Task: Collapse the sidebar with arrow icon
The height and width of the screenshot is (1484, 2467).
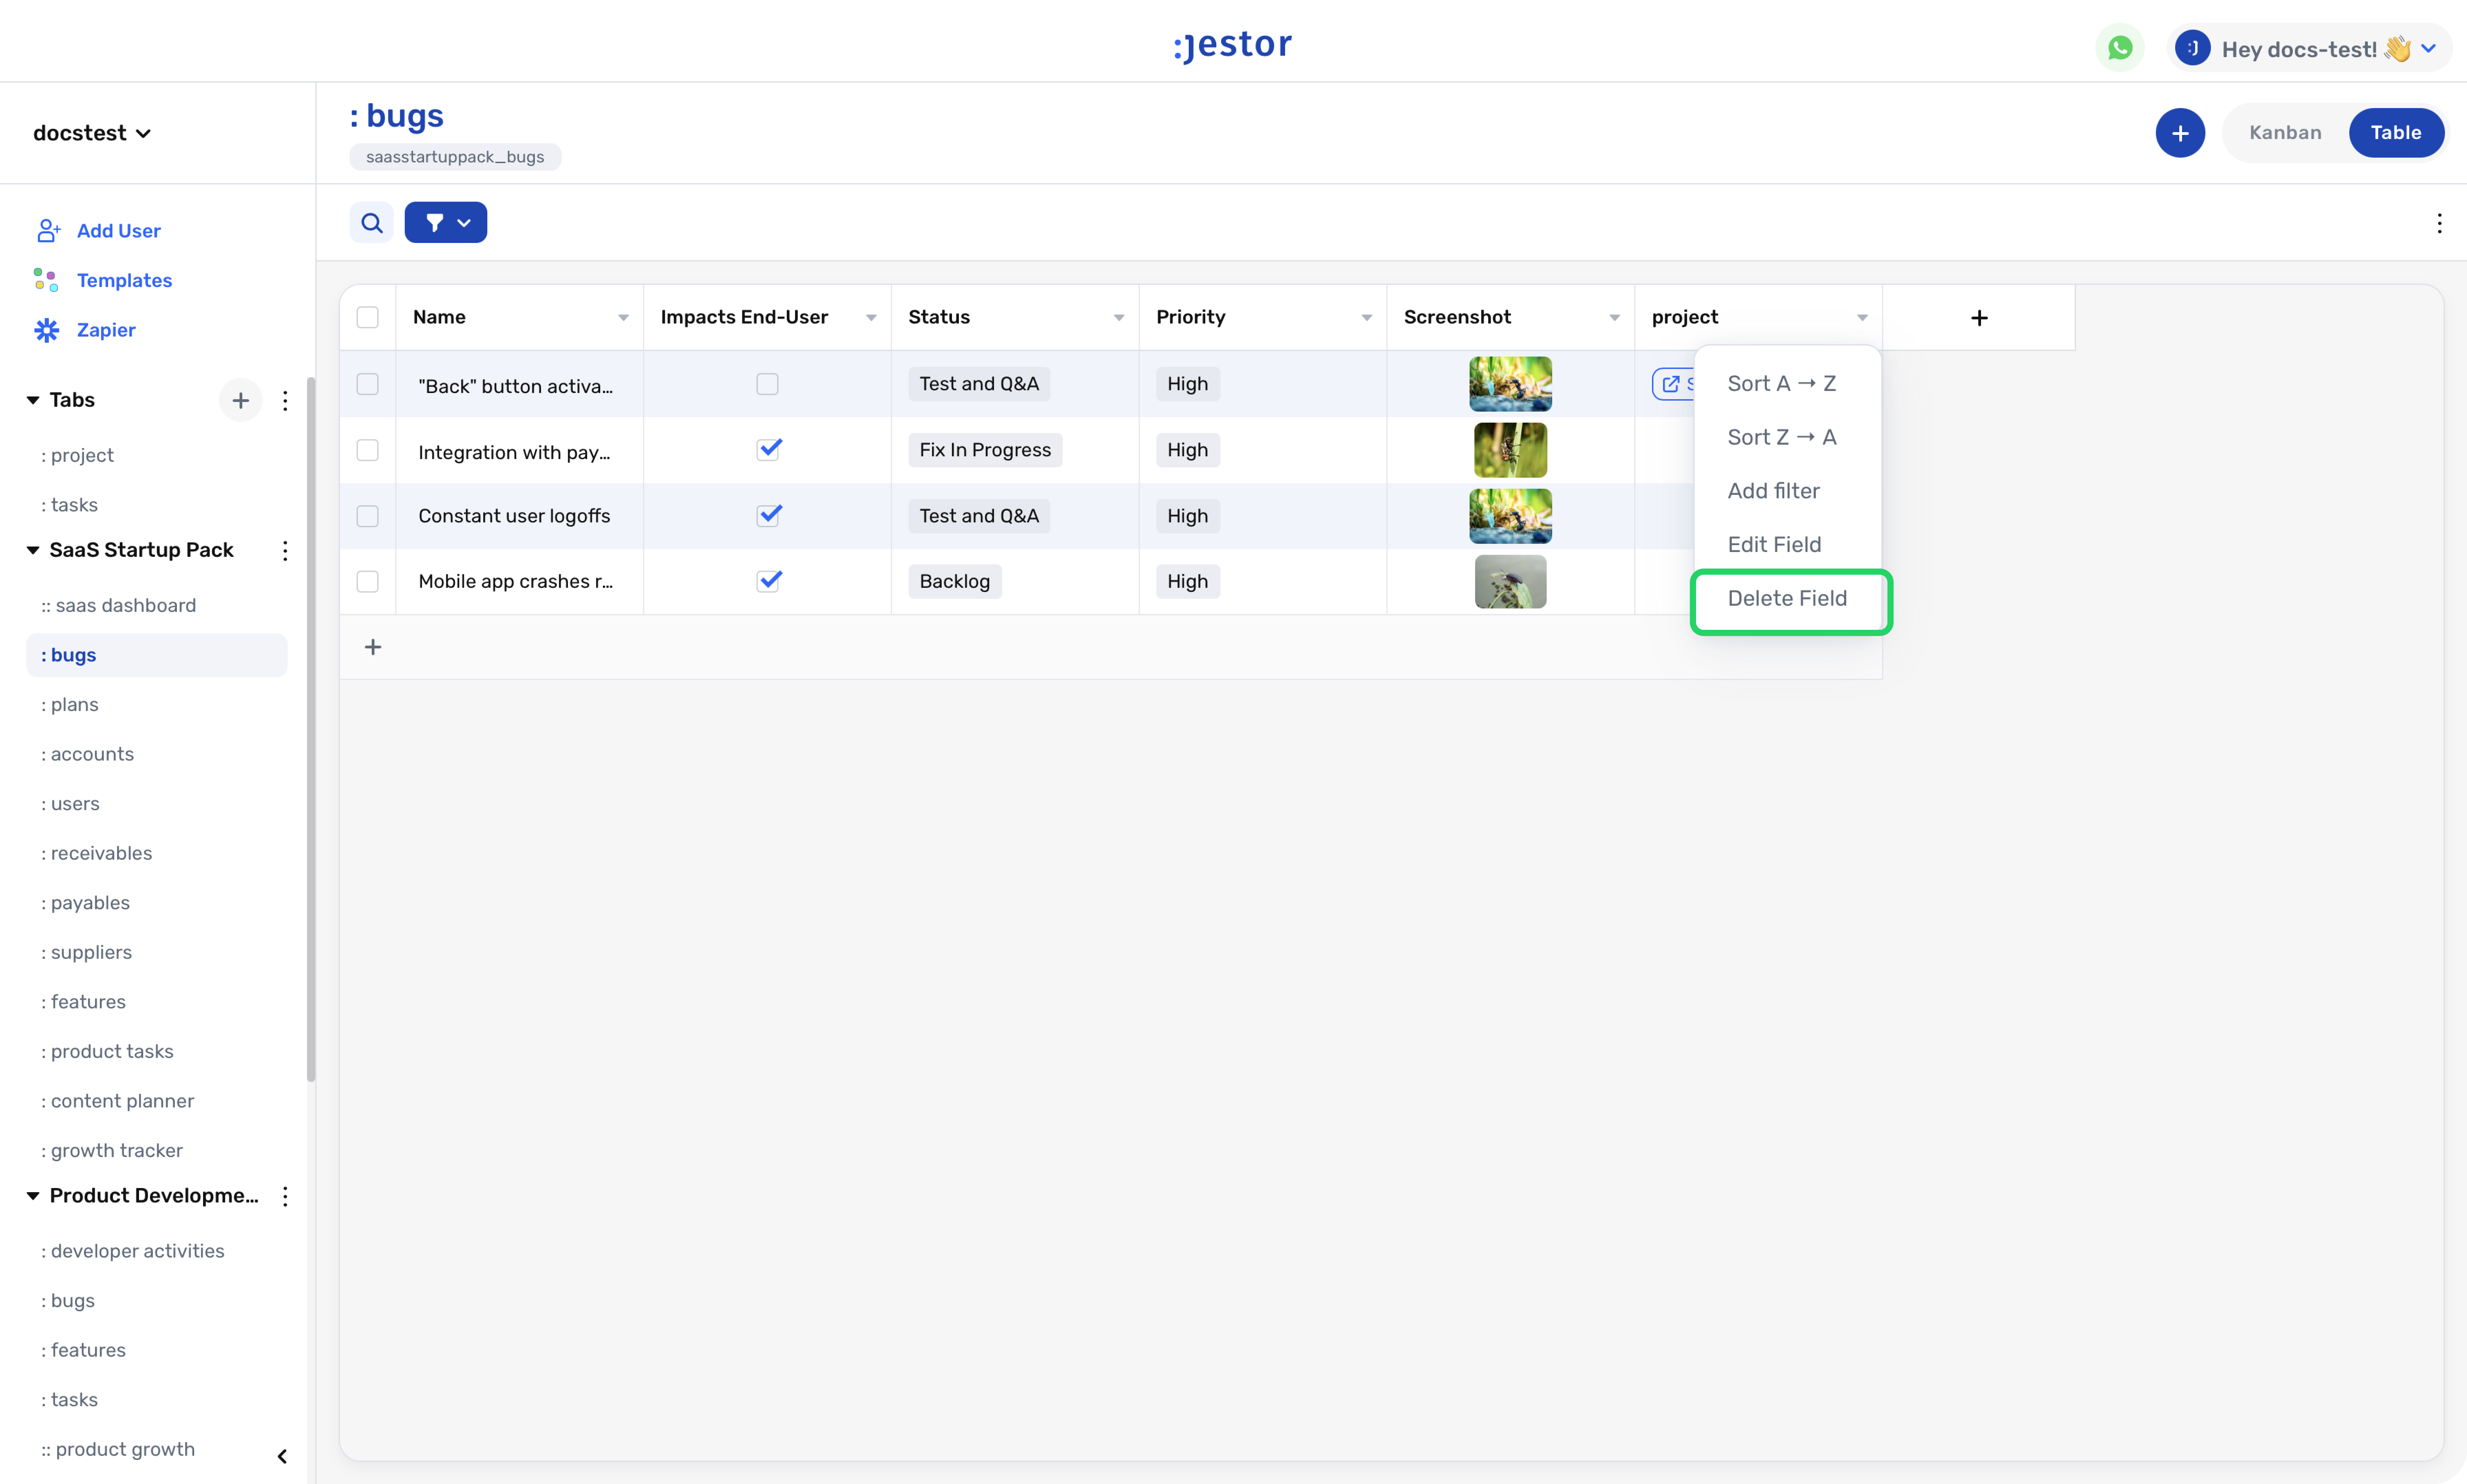Action: (x=282, y=1456)
